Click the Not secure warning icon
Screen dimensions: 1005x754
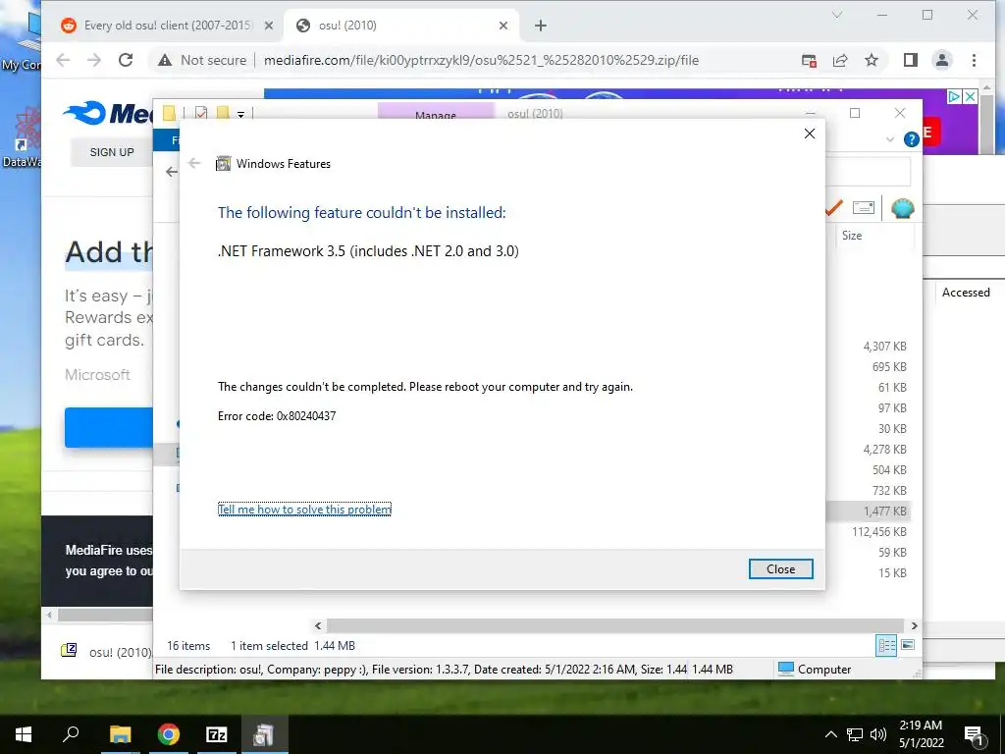[165, 60]
